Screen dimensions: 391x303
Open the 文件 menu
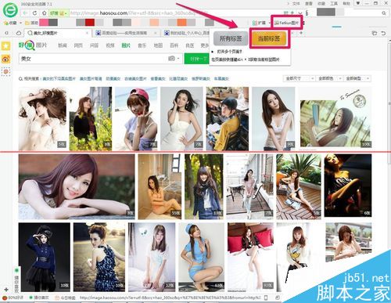296,3
